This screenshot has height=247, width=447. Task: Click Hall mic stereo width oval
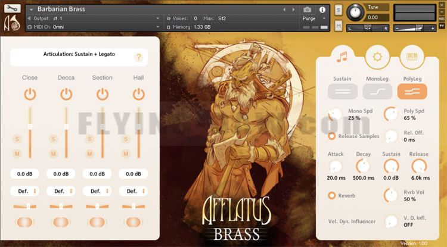tap(134, 222)
